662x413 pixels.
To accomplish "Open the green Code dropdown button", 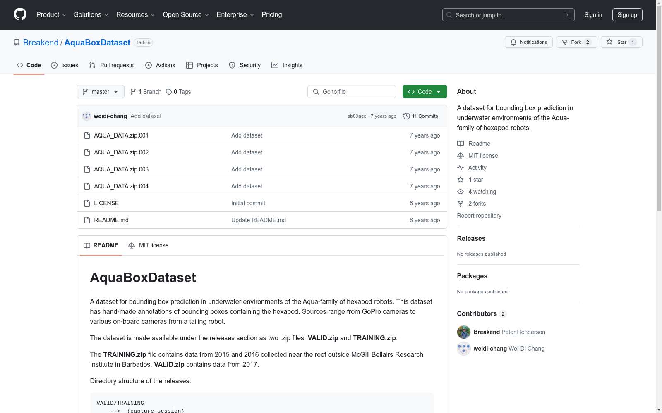I will (425, 92).
